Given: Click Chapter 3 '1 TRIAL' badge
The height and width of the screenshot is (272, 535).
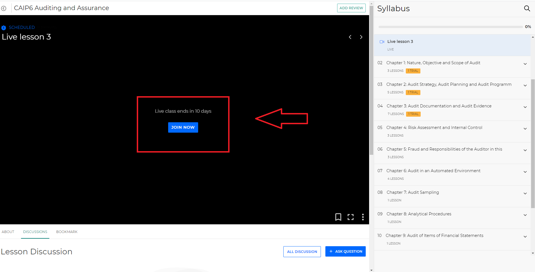Looking at the screenshot, I should click(x=413, y=114).
